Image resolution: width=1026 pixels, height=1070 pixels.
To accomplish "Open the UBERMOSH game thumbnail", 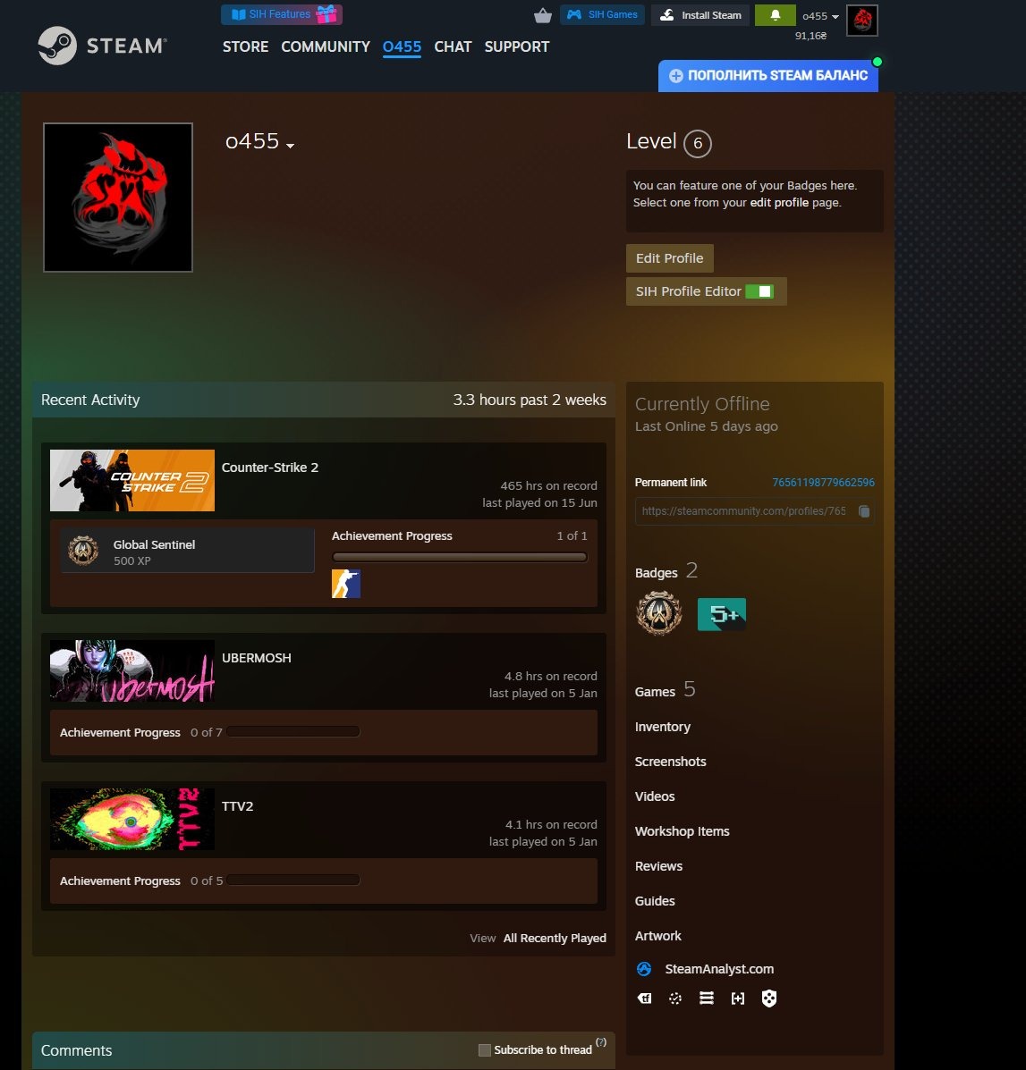I will pos(132,670).
